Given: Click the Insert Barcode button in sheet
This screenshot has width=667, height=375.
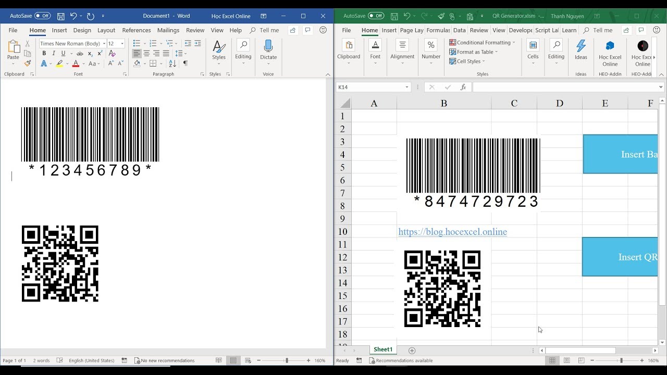Looking at the screenshot, I should tap(620, 154).
